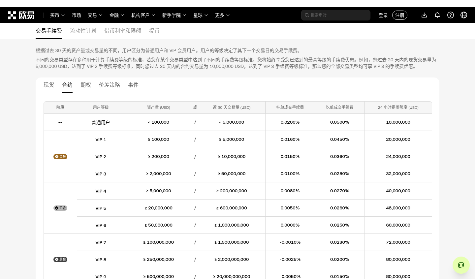Viewport: 475px width, 279px height.
Task: Switch to the 提币 tab
Action: [x=154, y=31]
